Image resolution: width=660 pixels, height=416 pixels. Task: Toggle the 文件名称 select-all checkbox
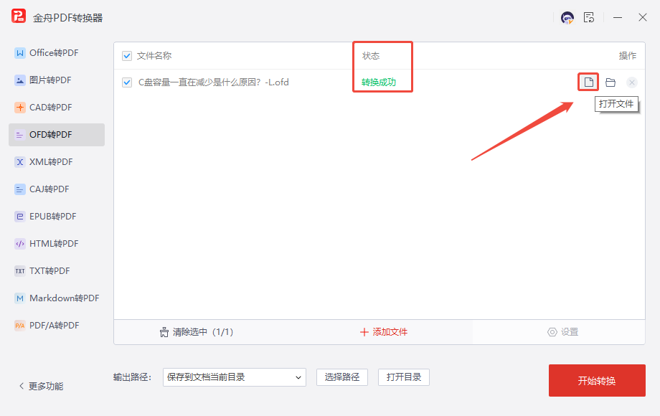[x=127, y=56]
